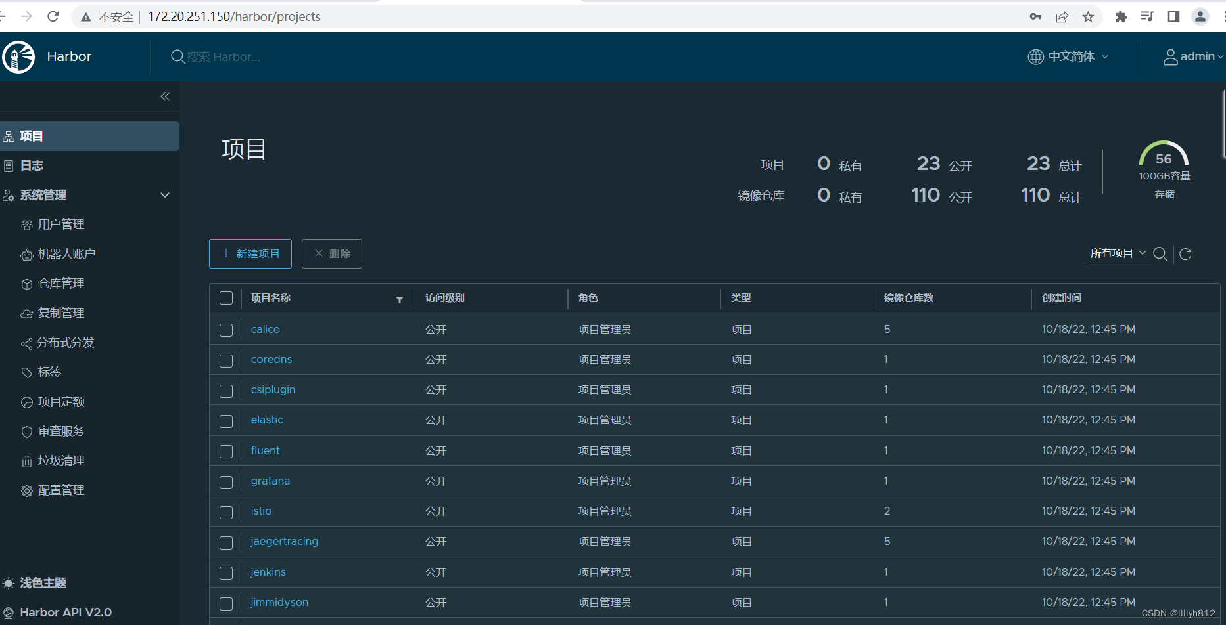The height and width of the screenshot is (625, 1226).
Task: Open browser extensions puzzle icon
Action: pos(1121,16)
